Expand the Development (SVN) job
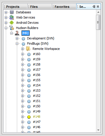The height and width of the screenshot is (136, 105). pyautogui.click(x=17, y=38)
